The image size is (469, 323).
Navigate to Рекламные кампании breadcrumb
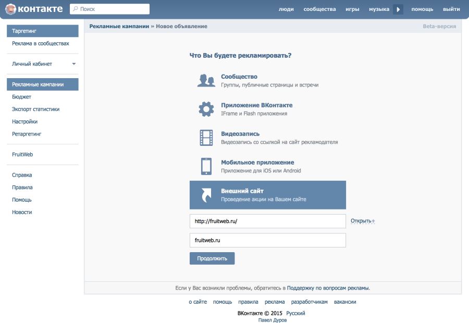(x=119, y=26)
